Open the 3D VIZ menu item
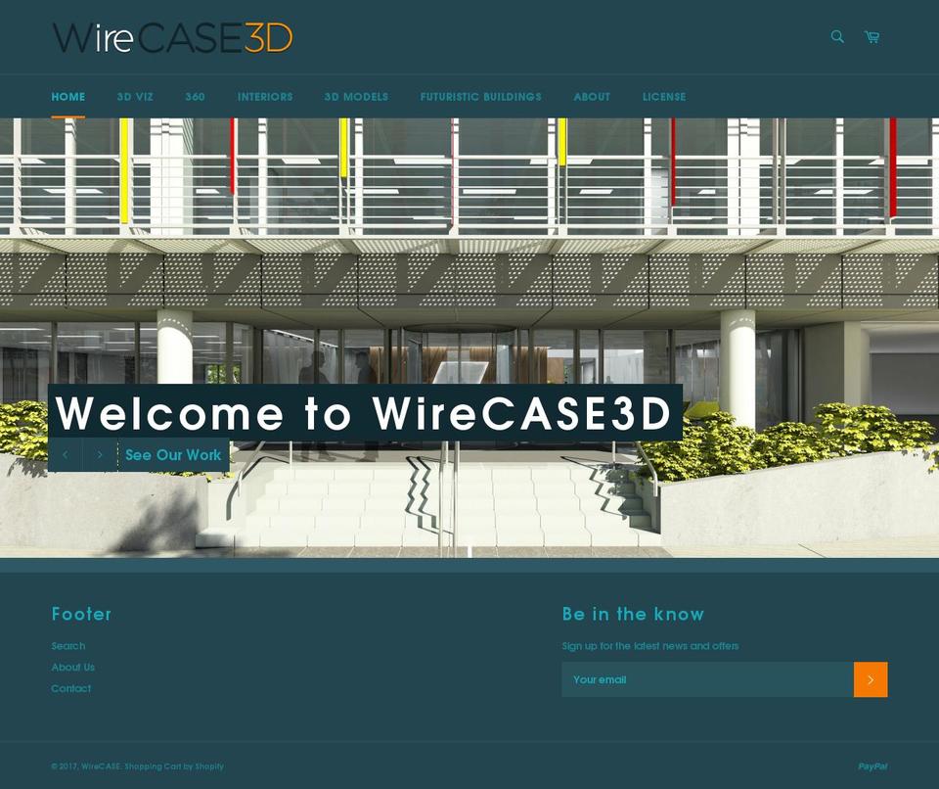This screenshot has height=789, width=939. tap(135, 97)
